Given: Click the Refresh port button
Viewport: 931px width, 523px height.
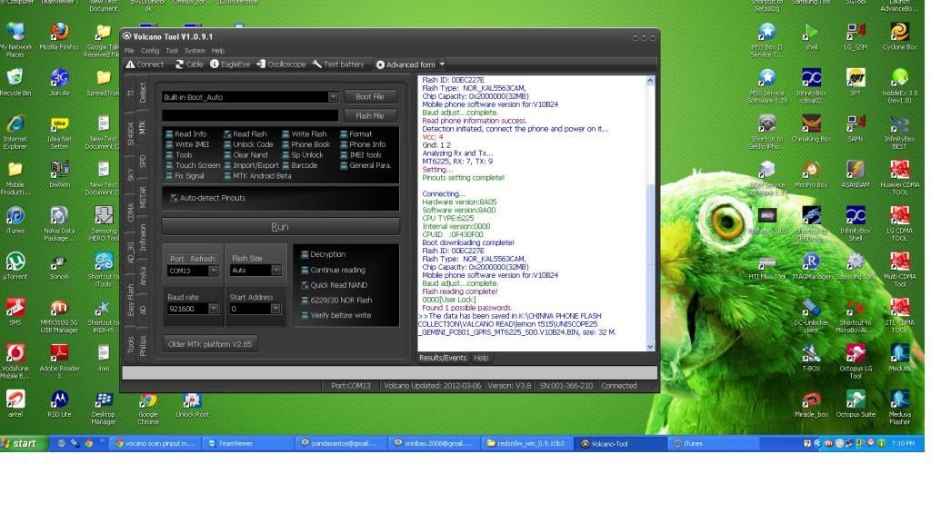Looking at the screenshot, I should click(203, 259).
